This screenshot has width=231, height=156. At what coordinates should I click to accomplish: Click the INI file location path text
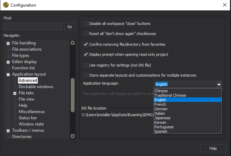coord(118,115)
